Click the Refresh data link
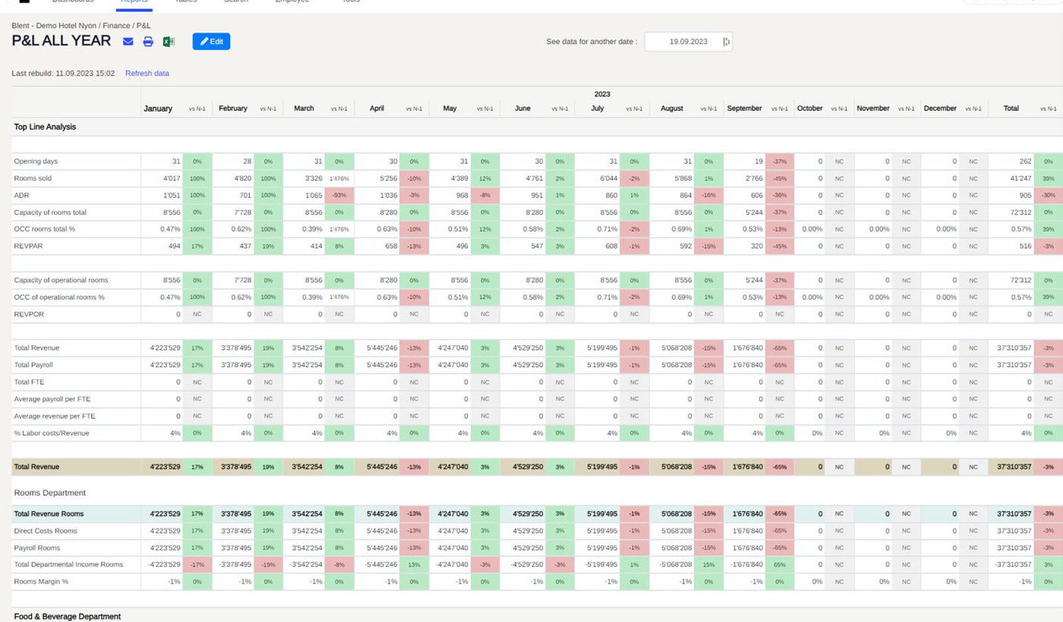The width and height of the screenshot is (1063, 622). pyautogui.click(x=147, y=73)
